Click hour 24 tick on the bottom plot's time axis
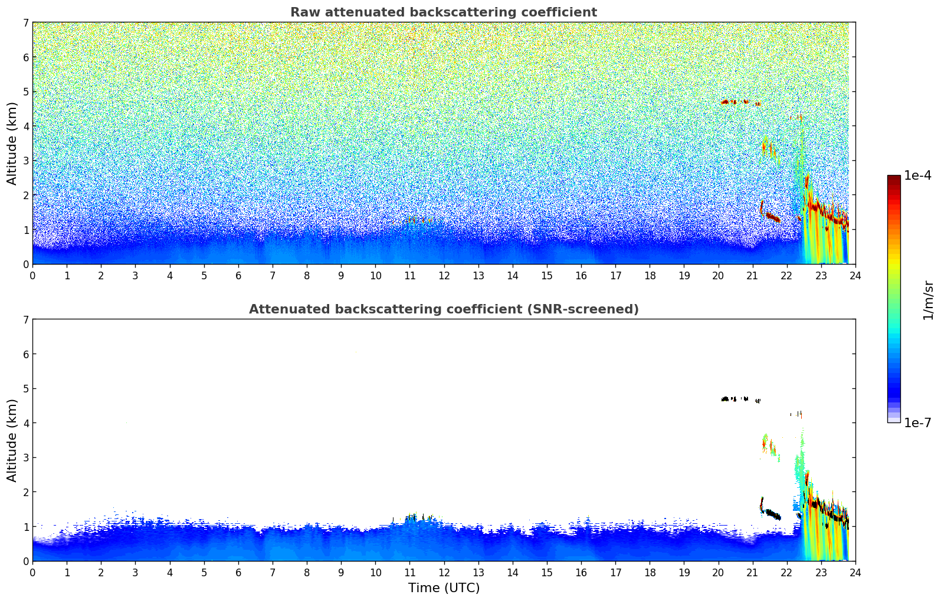The width and height of the screenshot is (941, 601). coord(855,572)
